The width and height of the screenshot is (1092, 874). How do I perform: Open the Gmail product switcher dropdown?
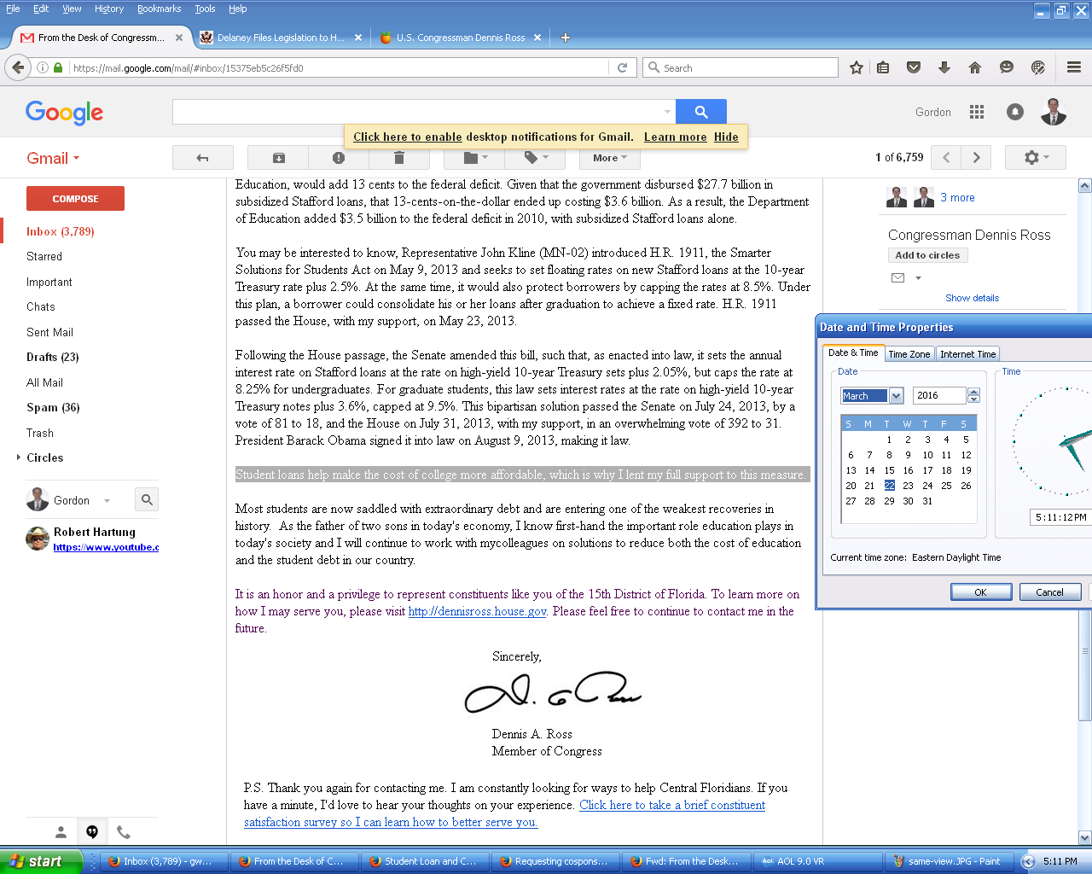(x=53, y=158)
